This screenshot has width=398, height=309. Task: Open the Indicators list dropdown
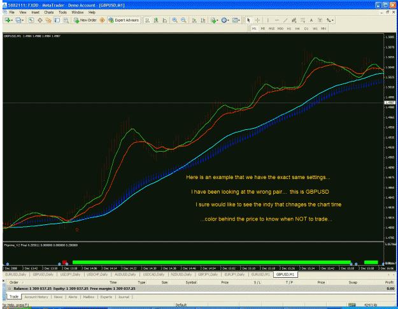point(214,20)
